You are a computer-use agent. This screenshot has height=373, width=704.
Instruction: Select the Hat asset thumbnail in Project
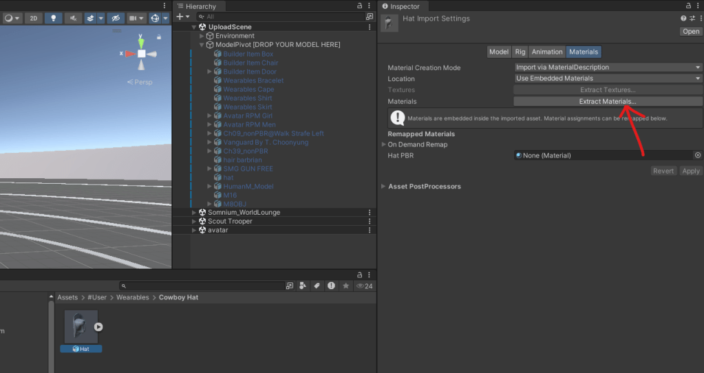coord(81,327)
